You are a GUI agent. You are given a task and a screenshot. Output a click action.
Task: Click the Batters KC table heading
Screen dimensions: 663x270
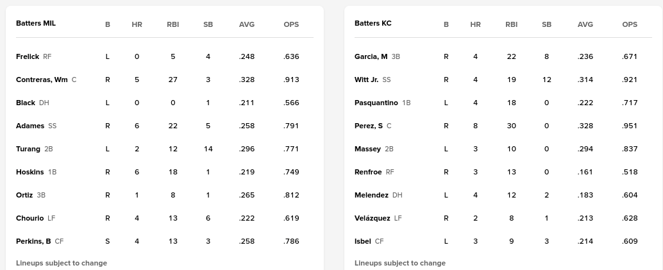pos(373,23)
